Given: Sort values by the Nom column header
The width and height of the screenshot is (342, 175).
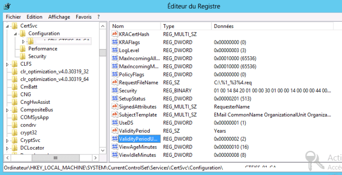Looking at the screenshot, I should tap(135, 26).
